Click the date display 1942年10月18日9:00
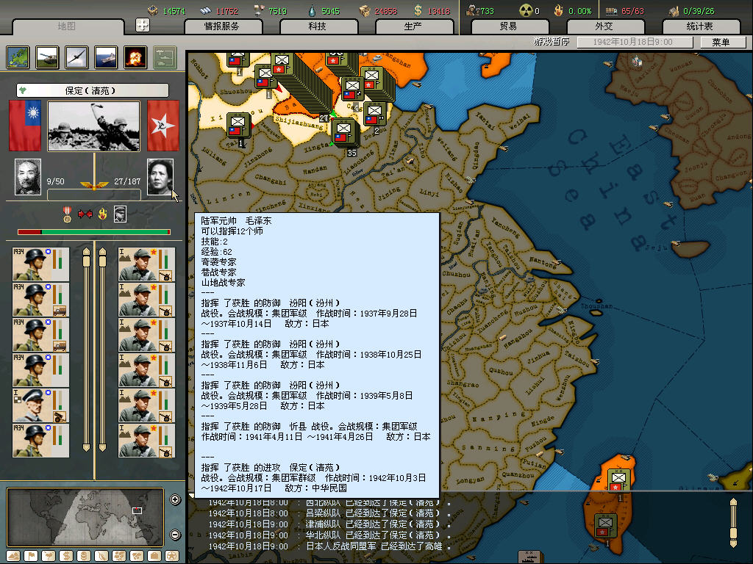 [634, 42]
